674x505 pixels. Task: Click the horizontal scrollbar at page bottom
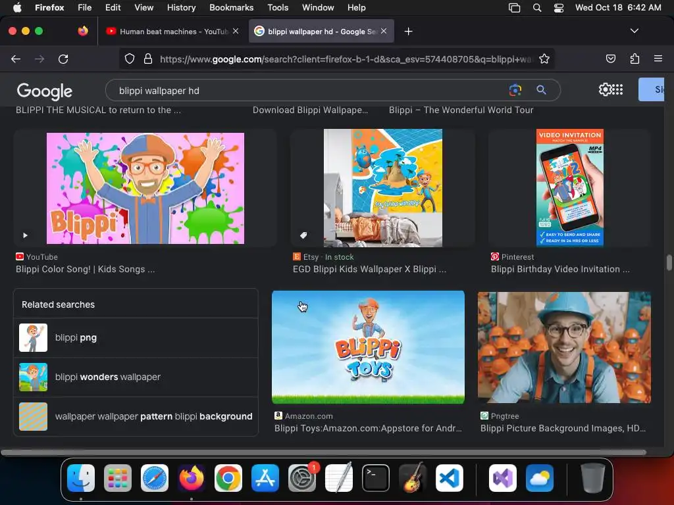pos(323,452)
